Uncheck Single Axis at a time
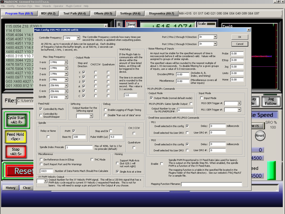This screenshot has width=285, height=214. tap(117, 171)
